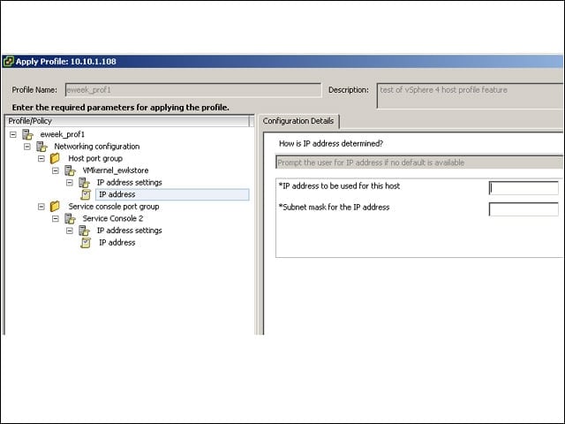Click the VMkernel_ewkstore node icon
Image resolution: width=565 pixels, height=424 pixels.
tap(70, 170)
